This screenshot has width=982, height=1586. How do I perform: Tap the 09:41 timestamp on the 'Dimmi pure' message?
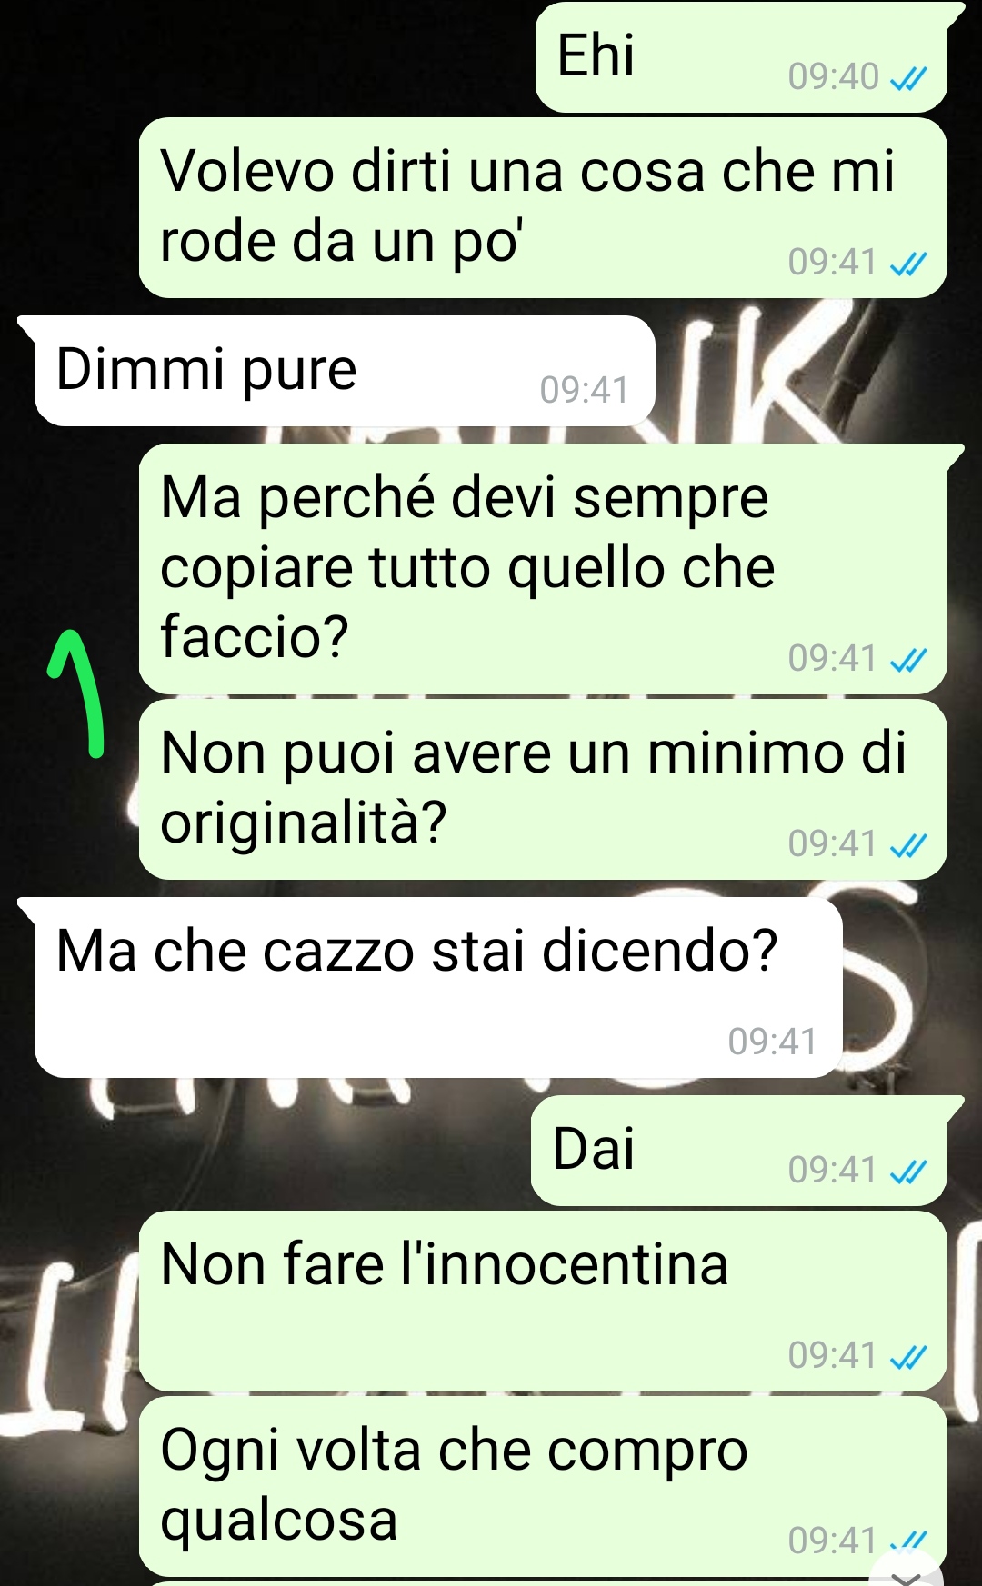[584, 390]
